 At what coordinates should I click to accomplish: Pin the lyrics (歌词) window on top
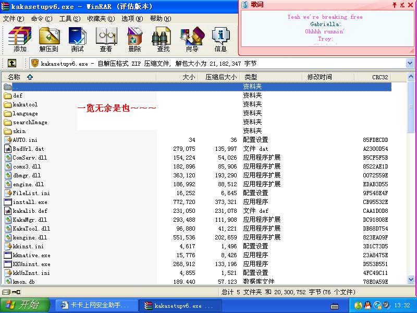tap(395, 5)
